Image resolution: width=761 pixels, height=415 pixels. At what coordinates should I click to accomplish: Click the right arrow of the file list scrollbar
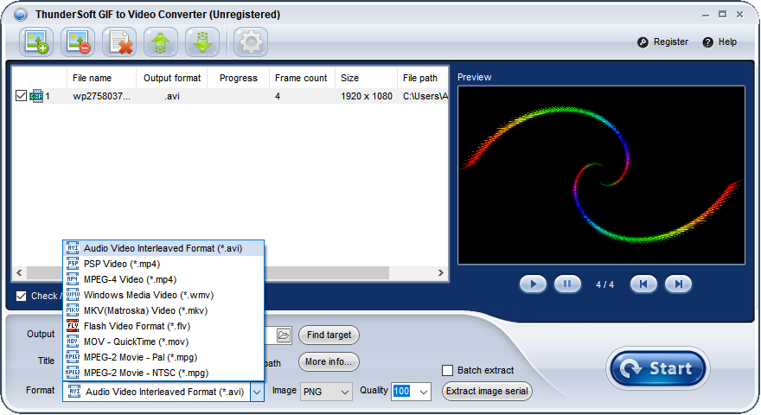click(x=441, y=273)
